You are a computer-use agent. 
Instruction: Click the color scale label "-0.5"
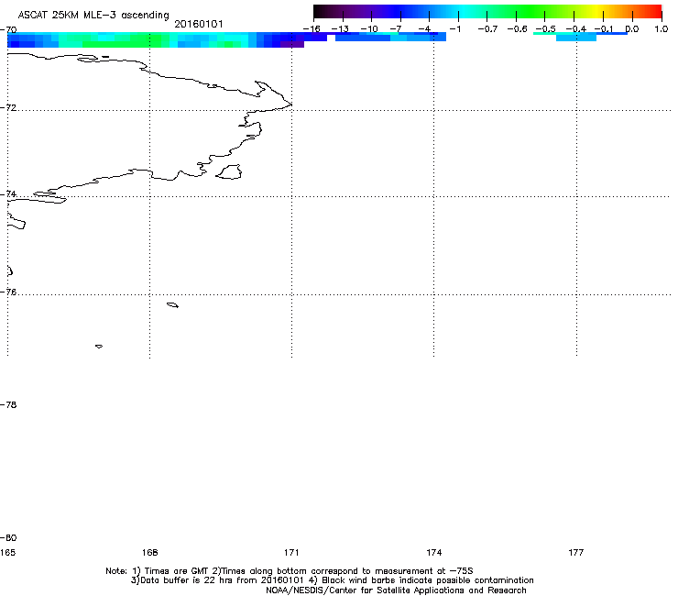(545, 29)
